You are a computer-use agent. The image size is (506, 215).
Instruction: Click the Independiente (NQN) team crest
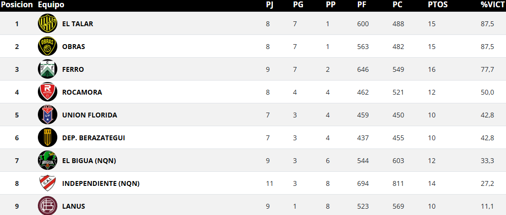tap(47, 183)
